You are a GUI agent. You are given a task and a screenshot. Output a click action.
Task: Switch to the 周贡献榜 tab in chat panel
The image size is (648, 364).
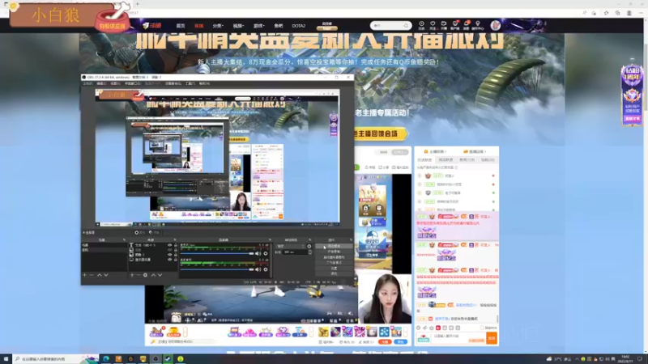point(446,159)
